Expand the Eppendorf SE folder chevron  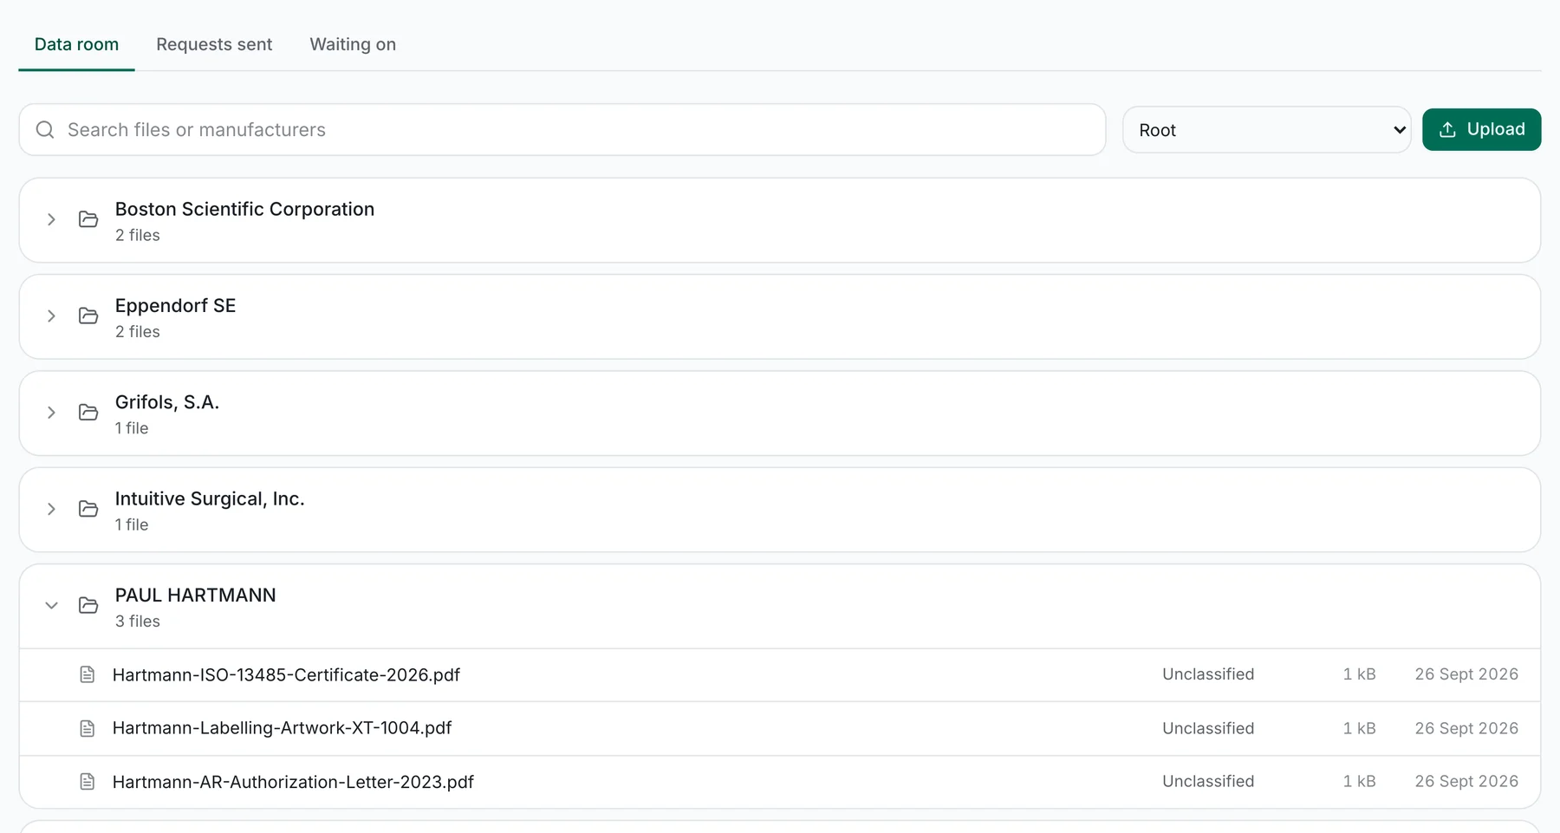(51, 316)
